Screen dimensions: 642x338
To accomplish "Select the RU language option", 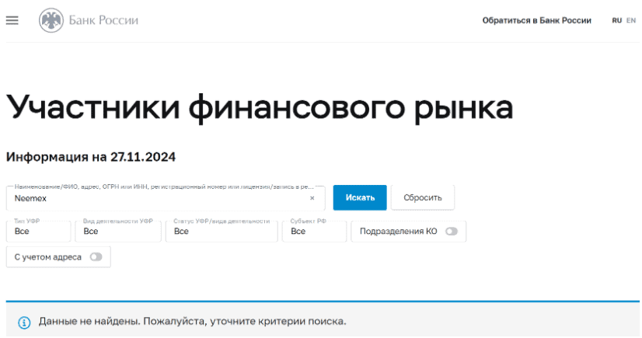I will [616, 20].
